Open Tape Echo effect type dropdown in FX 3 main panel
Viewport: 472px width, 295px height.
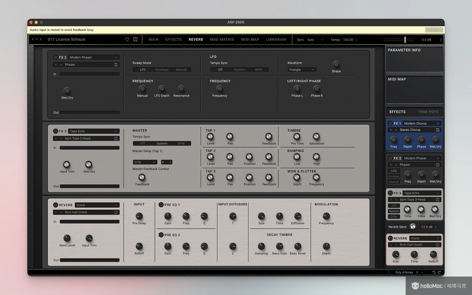coord(94,131)
